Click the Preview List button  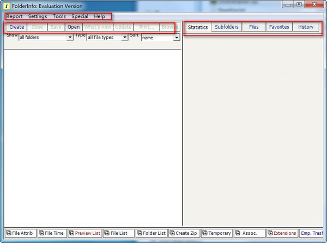85,233
